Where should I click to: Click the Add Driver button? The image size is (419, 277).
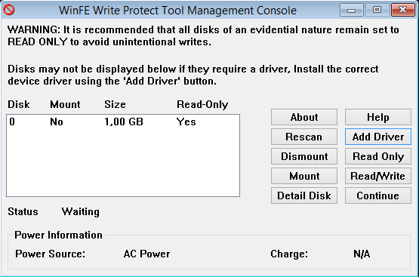pyautogui.click(x=377, y=137)
